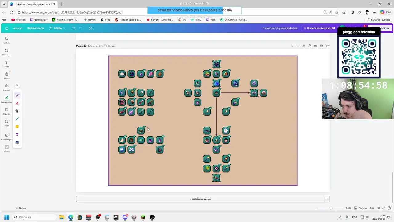Expand the Edição mode dropdown

(x=57, y=28)
